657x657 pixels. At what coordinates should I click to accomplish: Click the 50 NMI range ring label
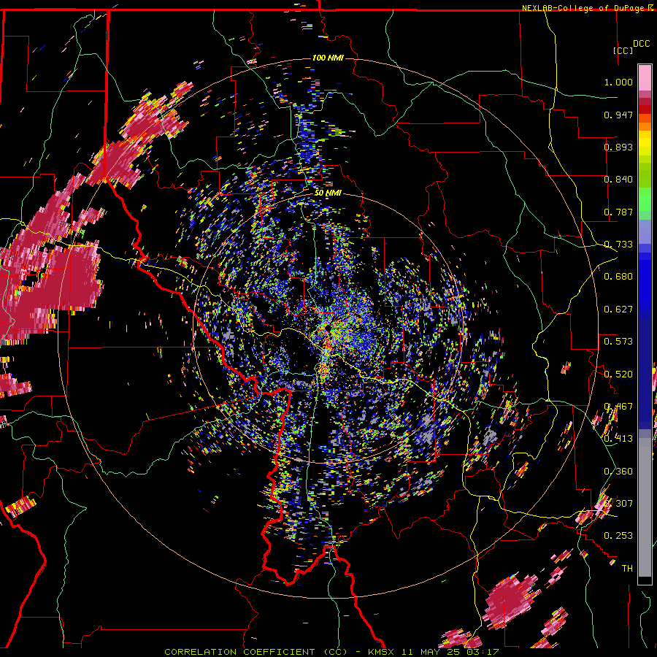click(328, 193)
